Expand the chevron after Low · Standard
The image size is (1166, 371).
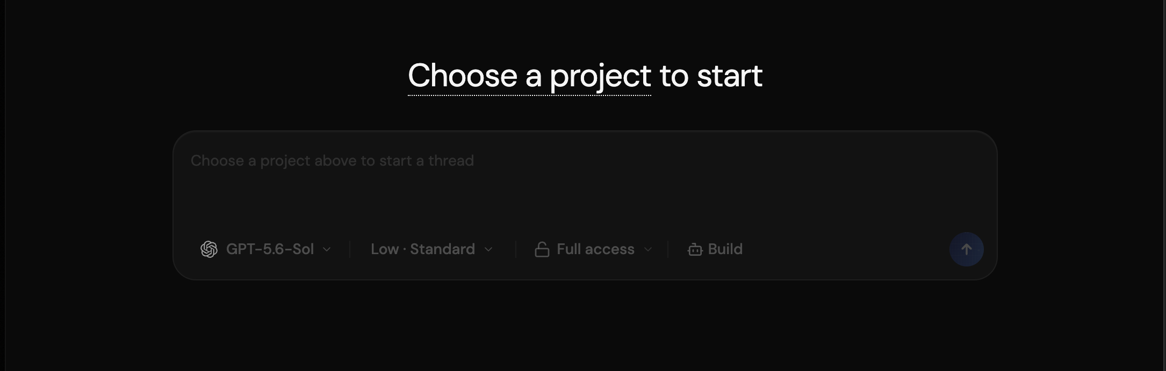point(488,249)
